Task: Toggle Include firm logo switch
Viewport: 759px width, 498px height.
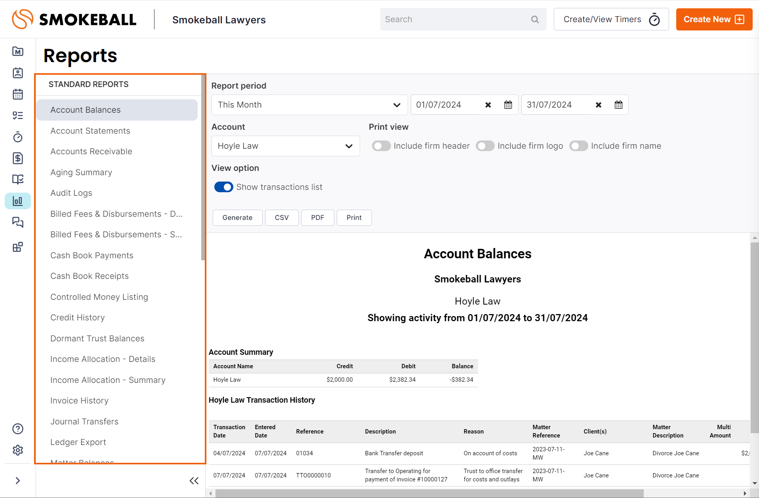Action: 485,146
